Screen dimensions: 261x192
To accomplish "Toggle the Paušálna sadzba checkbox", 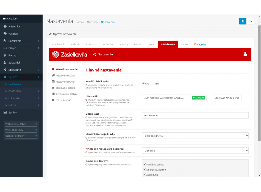I will tap(145, 164).
